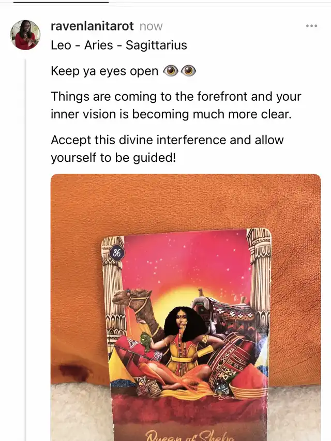The image size is (331, 441).
Task: Click the first eye emoji
Action: tap(171, 71)
